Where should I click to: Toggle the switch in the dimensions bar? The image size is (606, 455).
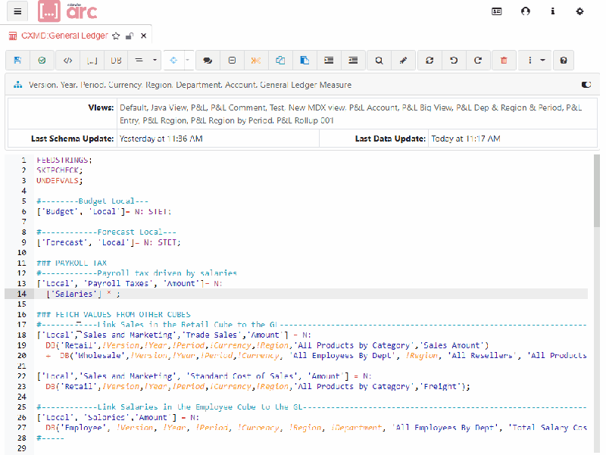586,85
